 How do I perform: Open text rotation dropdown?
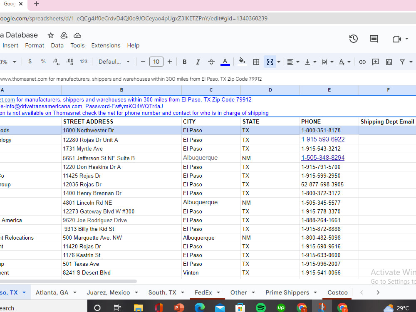coord(344,62)
